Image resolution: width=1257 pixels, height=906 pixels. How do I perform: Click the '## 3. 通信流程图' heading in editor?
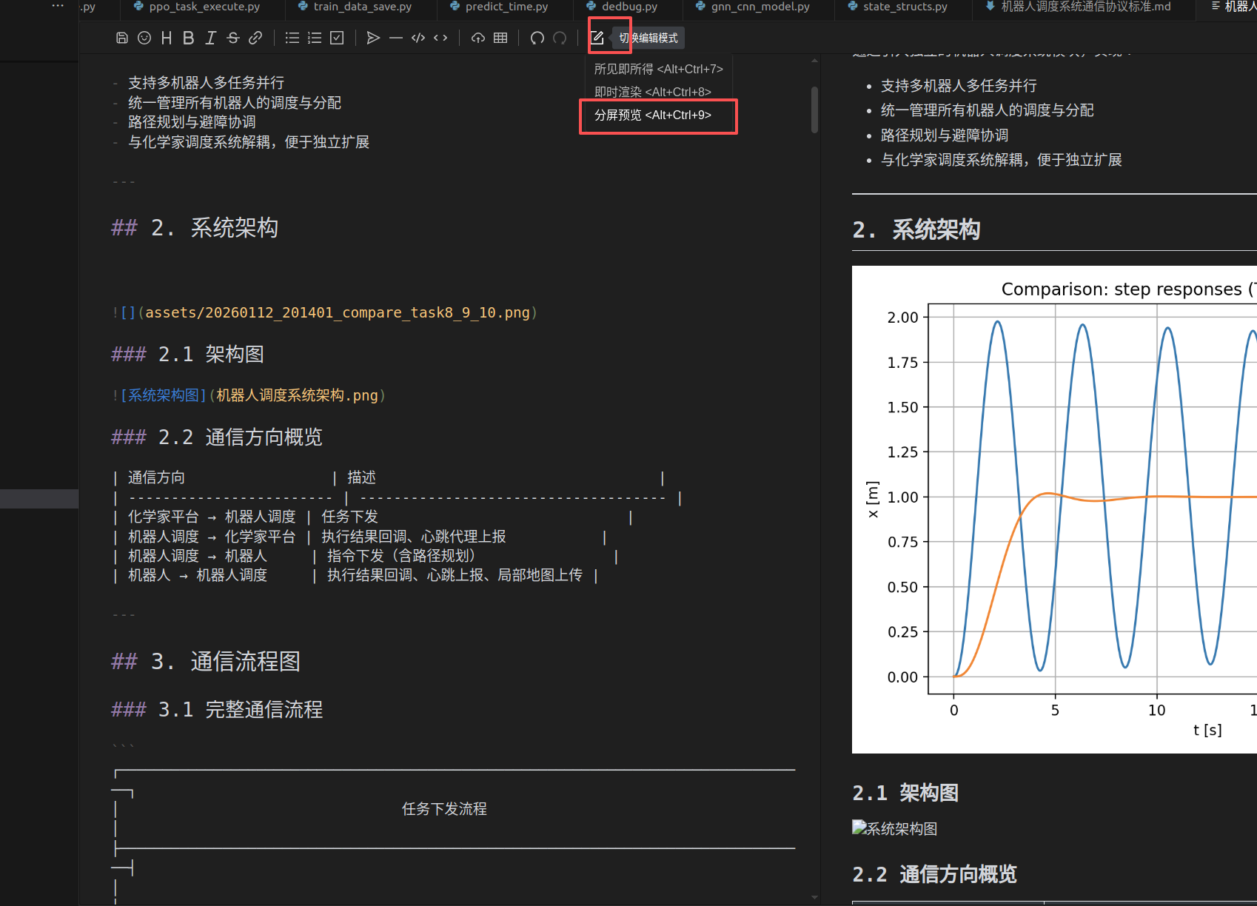click(206, 662)
